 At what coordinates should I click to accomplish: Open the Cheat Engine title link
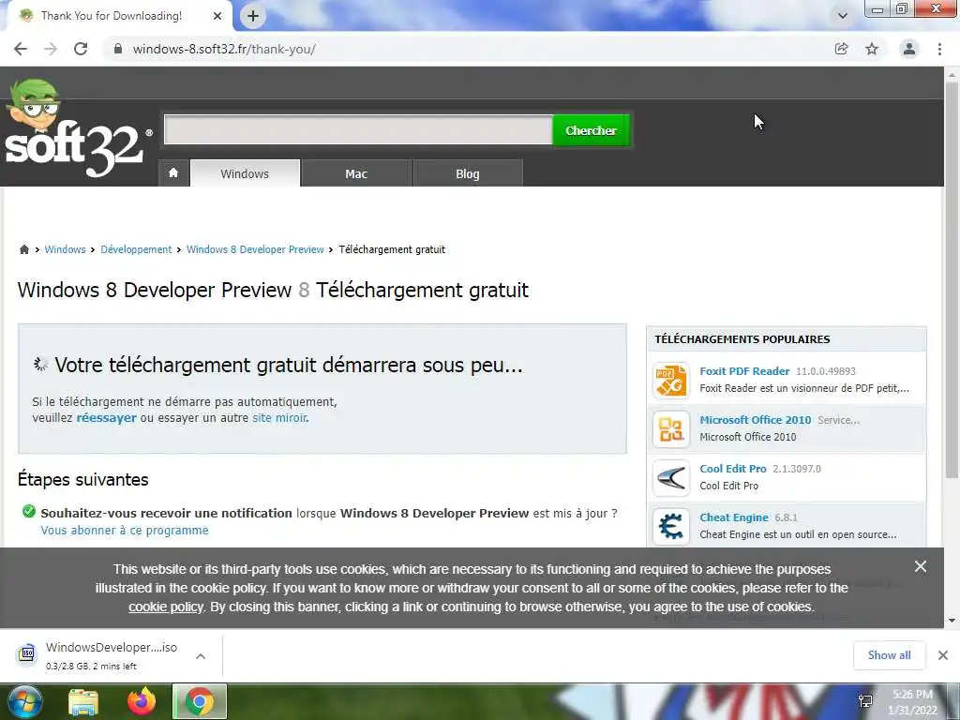733,517
